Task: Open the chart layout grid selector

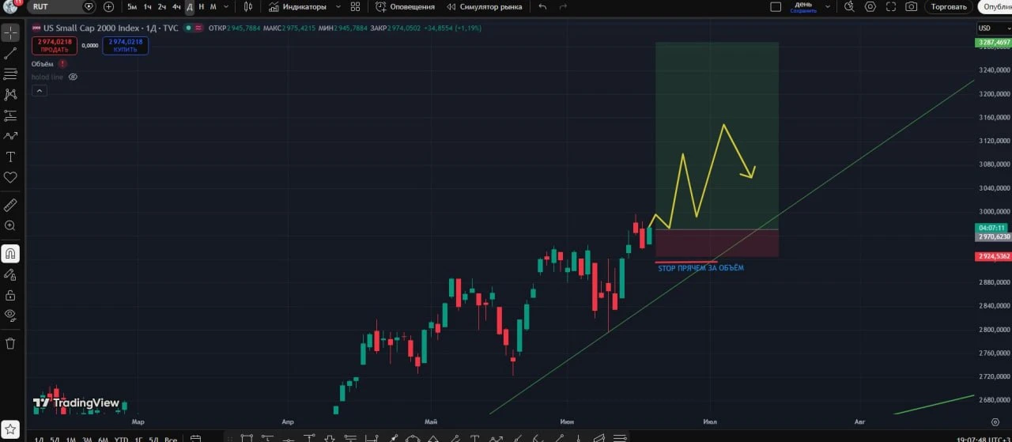Action: [x=776, y=6]
